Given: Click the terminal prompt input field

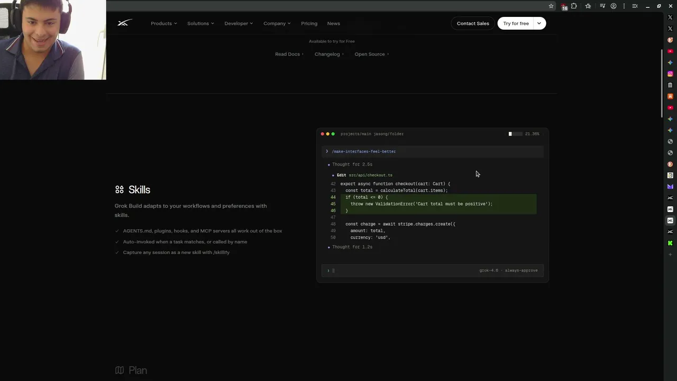Looking at the screenshot, I should (x=433, y=270).
